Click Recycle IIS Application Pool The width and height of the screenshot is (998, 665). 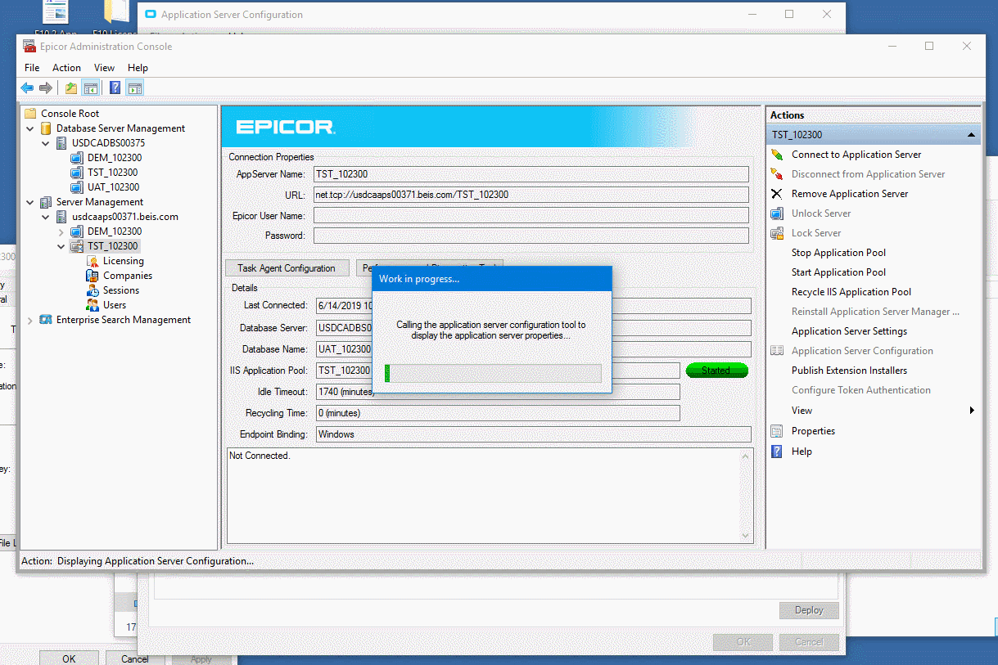point(851,292)
